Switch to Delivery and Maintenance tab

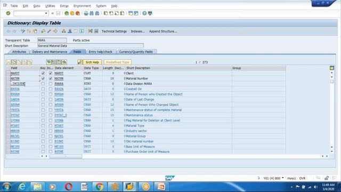[x=50, y=52]
